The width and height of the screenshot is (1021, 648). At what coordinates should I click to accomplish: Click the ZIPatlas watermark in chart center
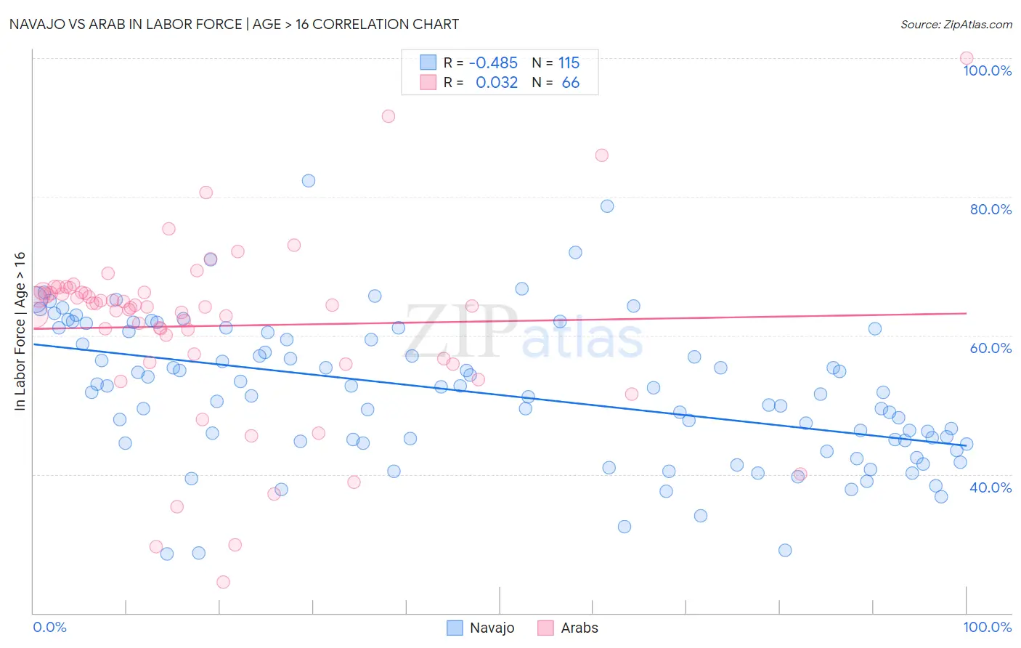[x=524, y=332]
